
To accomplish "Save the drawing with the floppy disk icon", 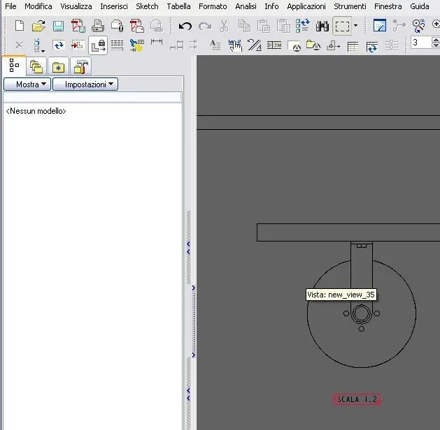I will (58, 26).
